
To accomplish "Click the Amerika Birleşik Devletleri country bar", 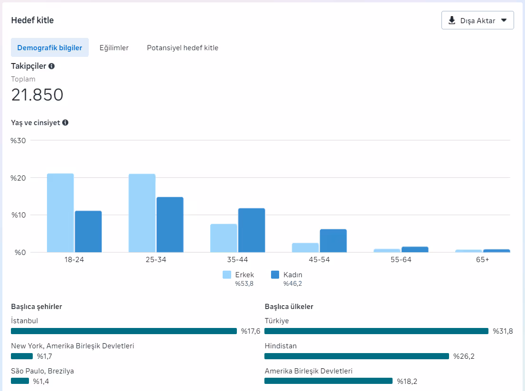I will click(328, 381).
